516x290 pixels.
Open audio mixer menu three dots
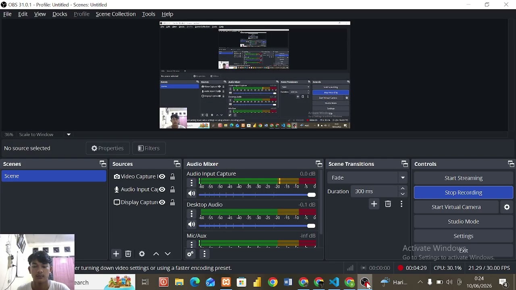click(x=205, y=254)
